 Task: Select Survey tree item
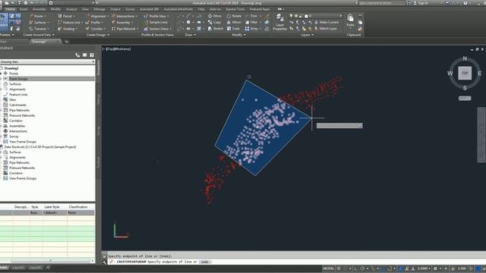pos(14,136)
